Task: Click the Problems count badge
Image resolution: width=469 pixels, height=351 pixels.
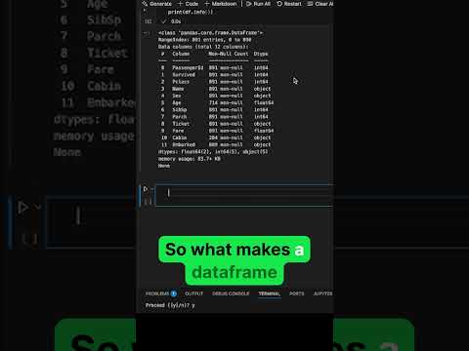Action: (x=174, y=293)
